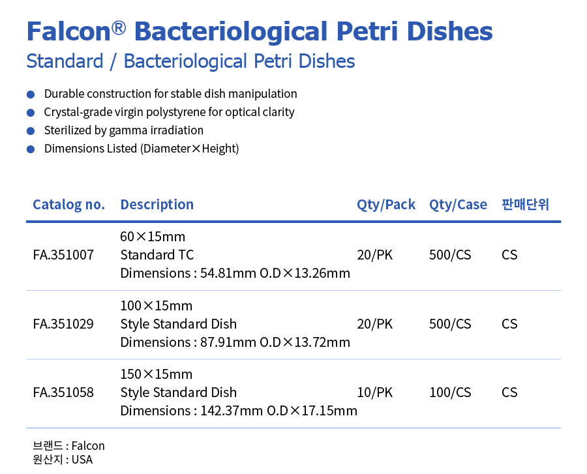Click the bullet before Crystal-grade virgin polystyrene
Viewport: 587px width, 474px height.
coord(31,113)
